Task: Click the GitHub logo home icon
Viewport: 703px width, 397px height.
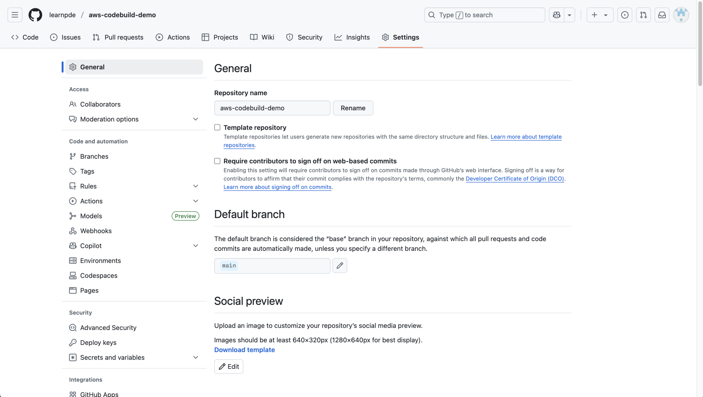Action: 35,15
